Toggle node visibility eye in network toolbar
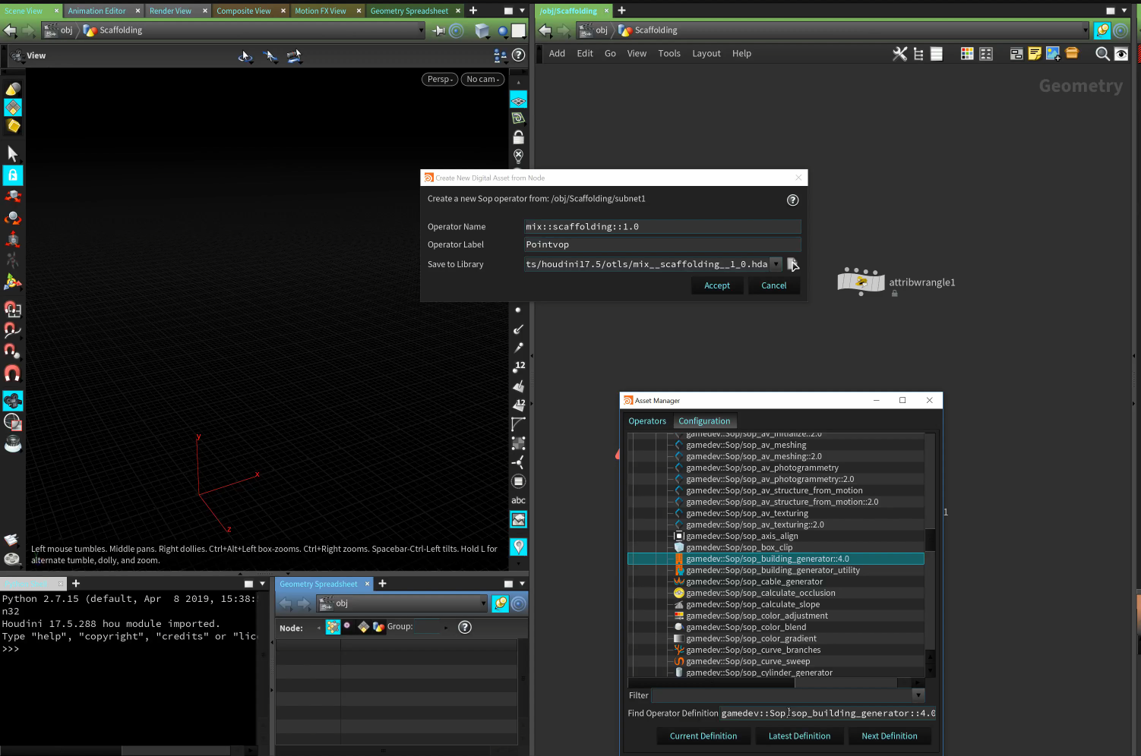This screenshot has width=1141, height=756. click(1121, 53)
